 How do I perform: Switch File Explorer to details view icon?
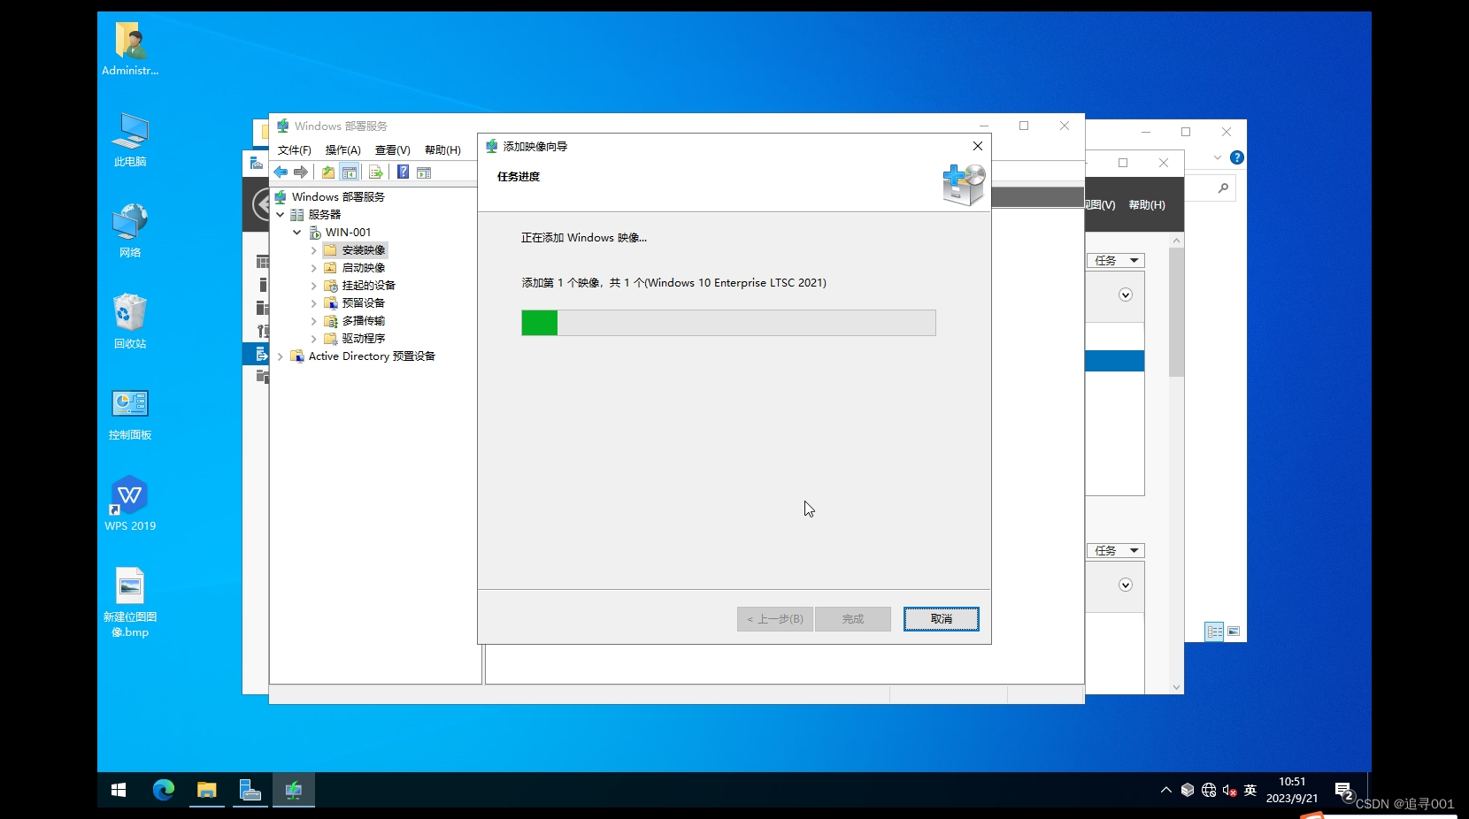[1214, 631]
